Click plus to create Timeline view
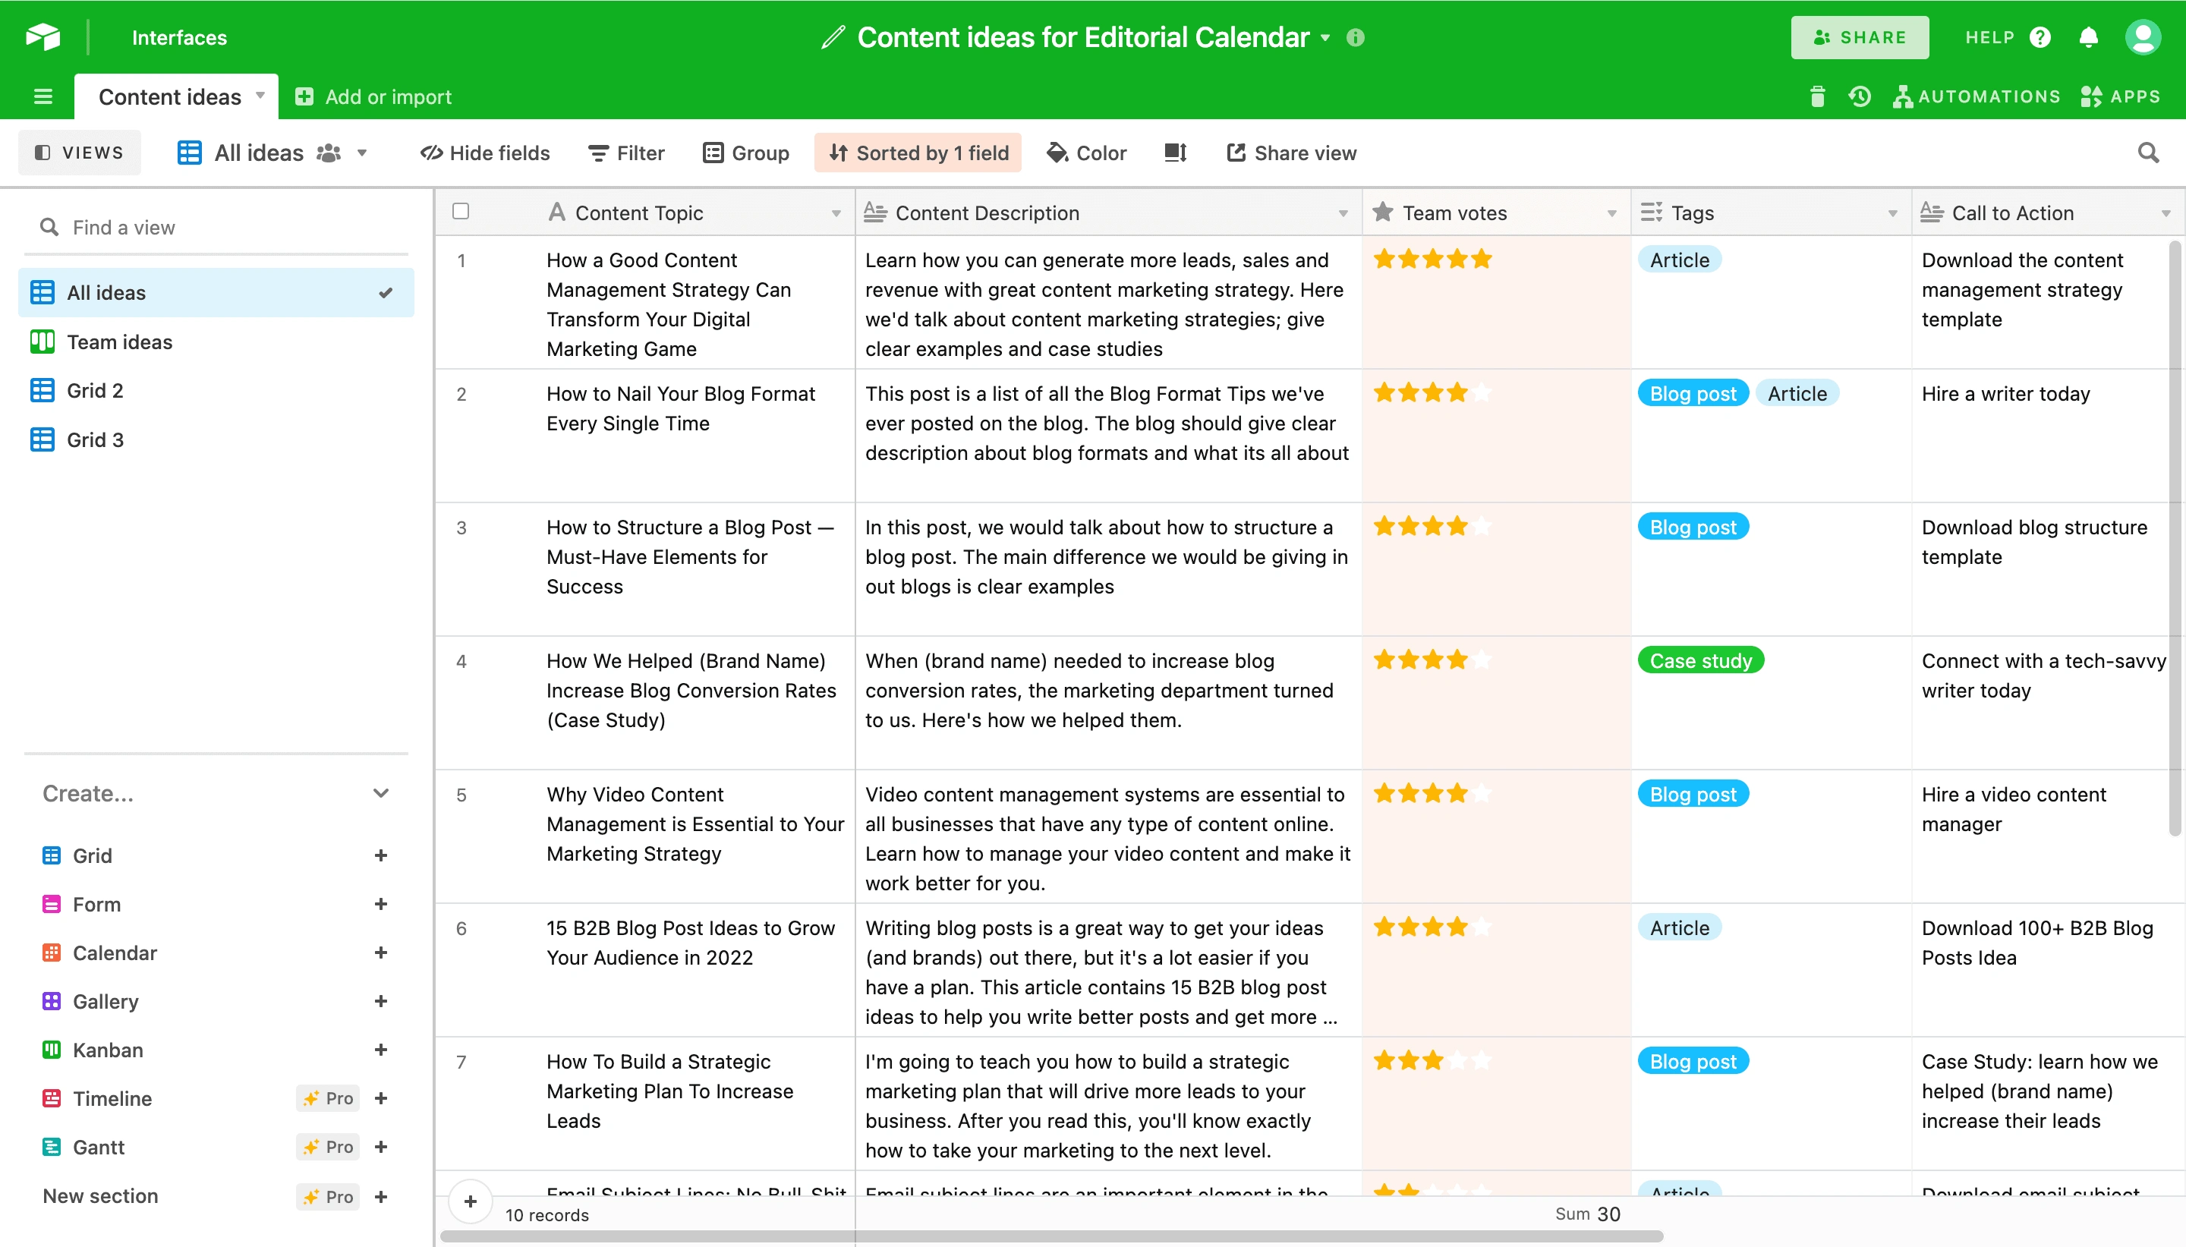This screenshot has width=2186, height=1247. (381, 1099)
